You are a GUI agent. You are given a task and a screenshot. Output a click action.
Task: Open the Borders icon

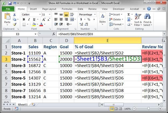pos(24,24)
